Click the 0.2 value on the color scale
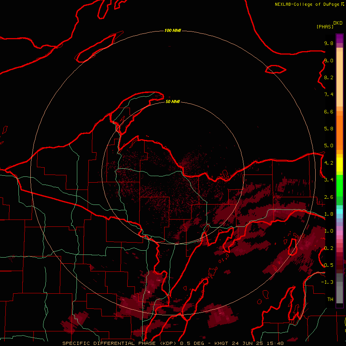Image resolution: width=346 pixels, height=346 pixels. tap(329, 248)
